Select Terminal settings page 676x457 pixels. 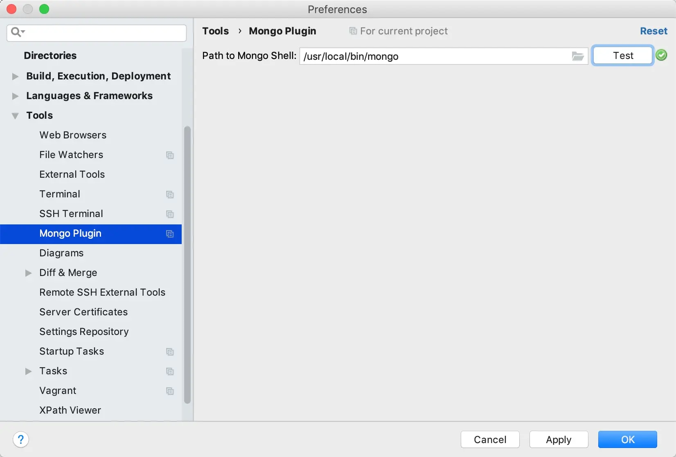coord(60,194)
